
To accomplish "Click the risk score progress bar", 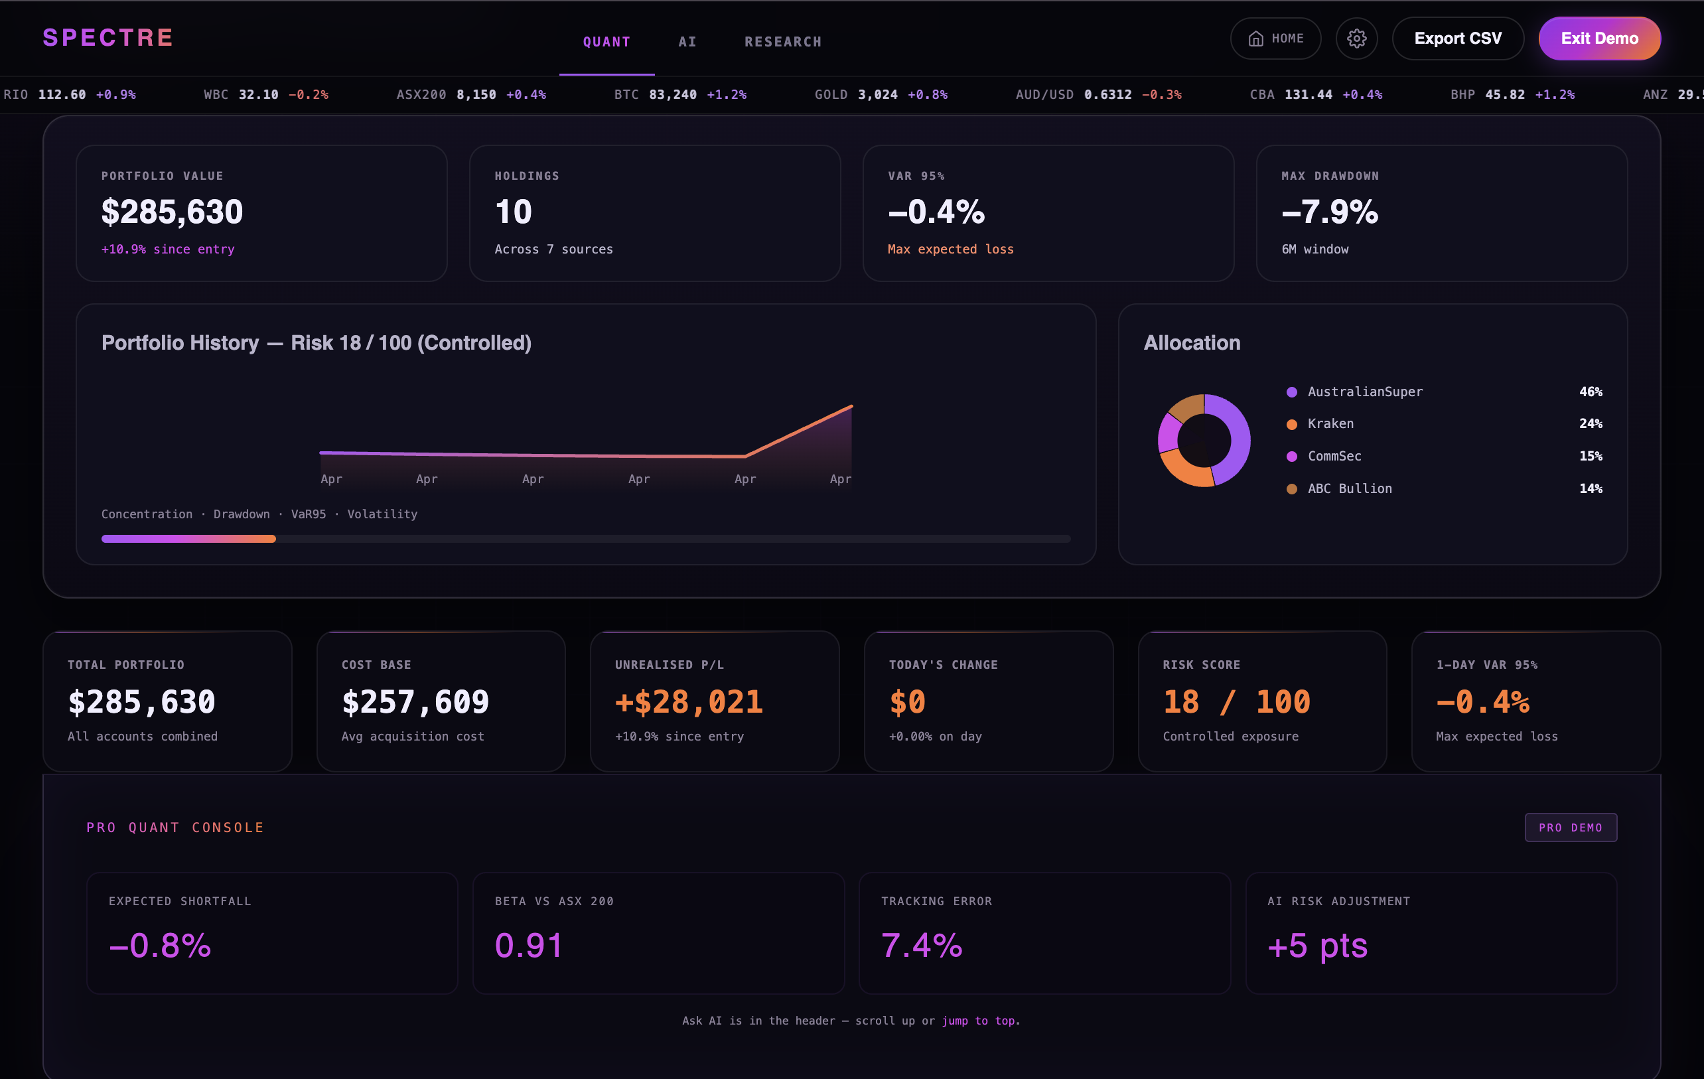I will (585, 539).
